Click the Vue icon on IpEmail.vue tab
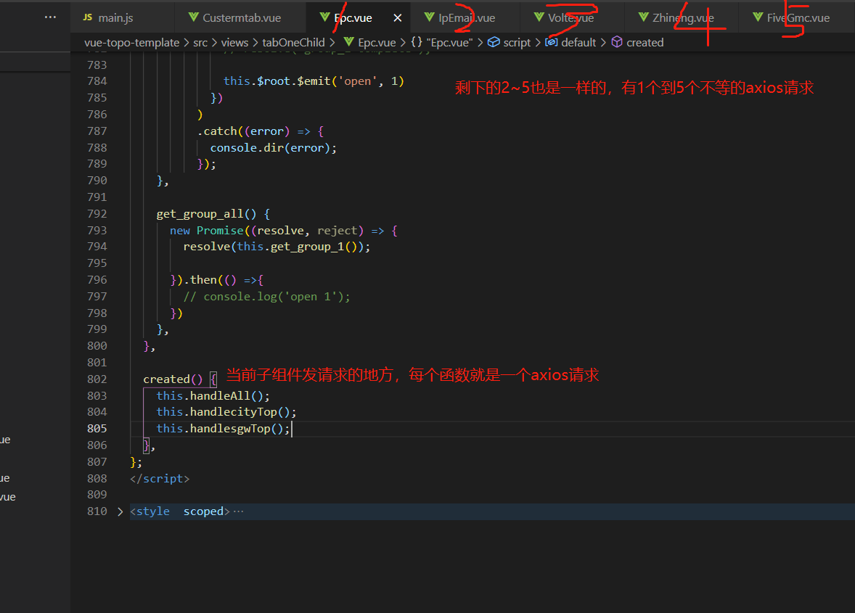Screen dimensions: 855x613 pyautogui.click(x=429, y=17)
